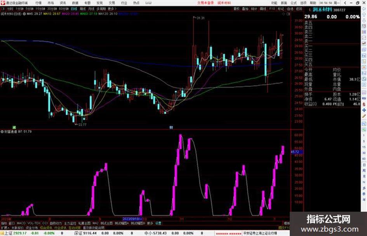Click the pencil icon in right sidebar
The height and width of the screenshot is (236, 367).
point(364,116)
